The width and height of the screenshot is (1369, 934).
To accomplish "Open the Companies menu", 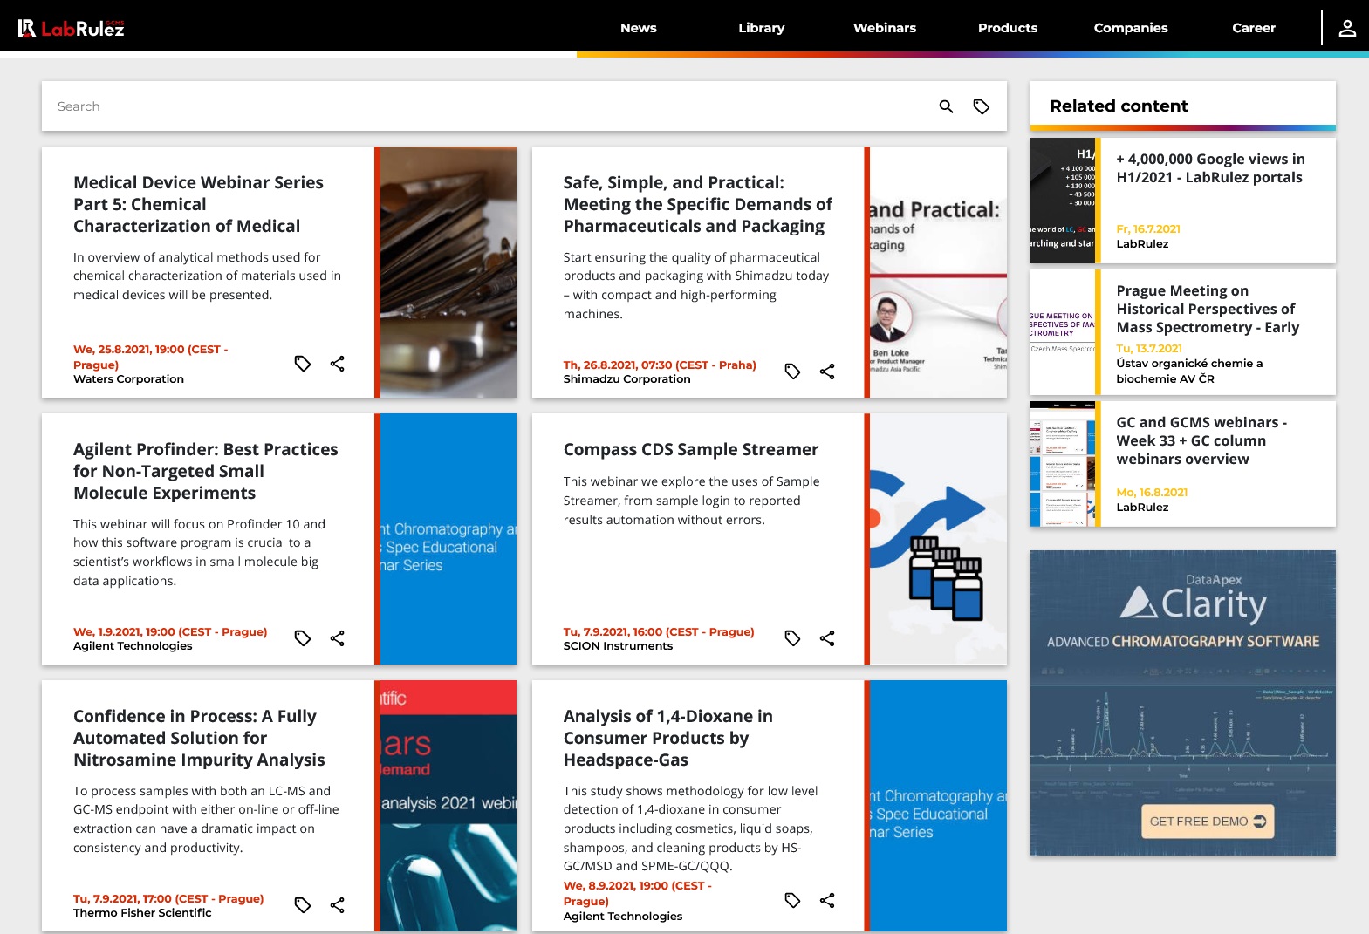I will 1131,28.
